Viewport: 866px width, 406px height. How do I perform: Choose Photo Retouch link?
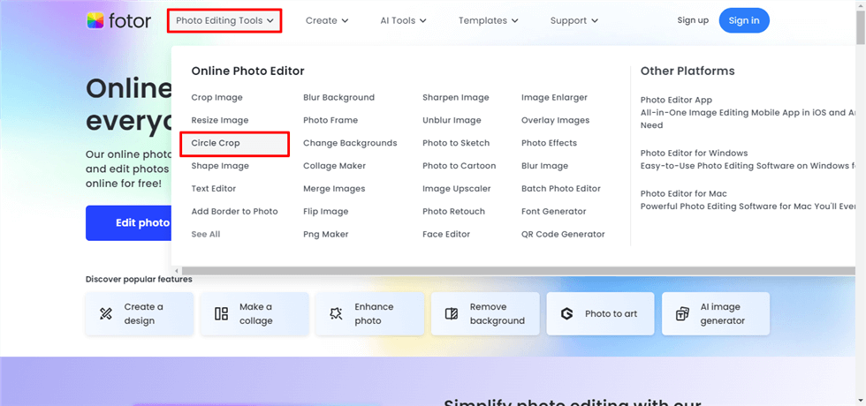453,211
